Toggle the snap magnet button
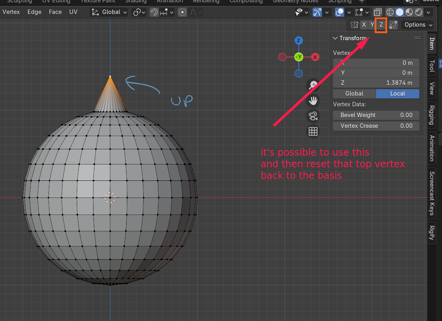442x321 pixels. pyautogui.click(x=154, y=12)
